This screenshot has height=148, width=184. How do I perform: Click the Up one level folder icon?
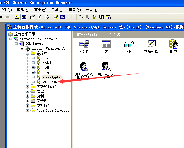tap(17, 17)
